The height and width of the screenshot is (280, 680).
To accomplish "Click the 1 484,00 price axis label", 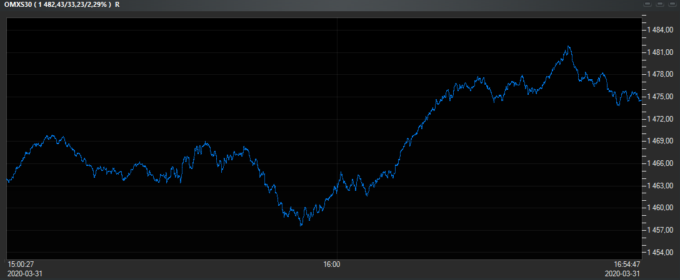I will pos(662,30).
